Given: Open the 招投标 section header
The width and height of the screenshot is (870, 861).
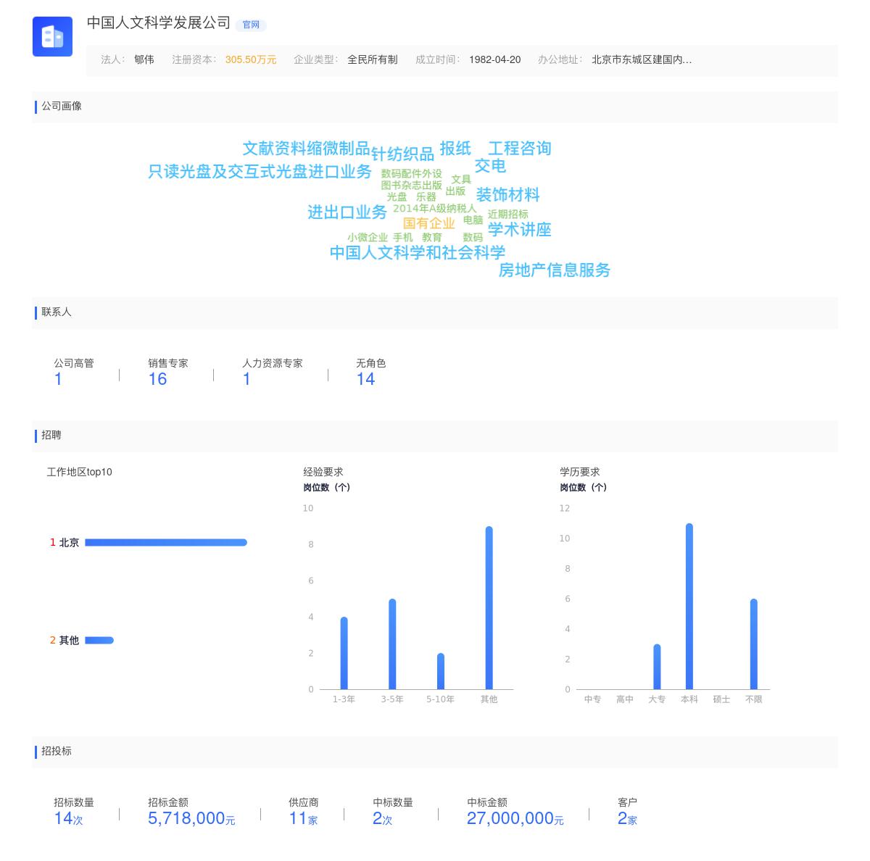Looking at the screenshot, I should 55,752.
